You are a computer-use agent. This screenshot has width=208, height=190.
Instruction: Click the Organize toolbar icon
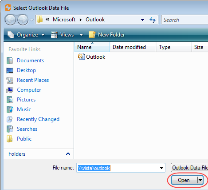11,35
